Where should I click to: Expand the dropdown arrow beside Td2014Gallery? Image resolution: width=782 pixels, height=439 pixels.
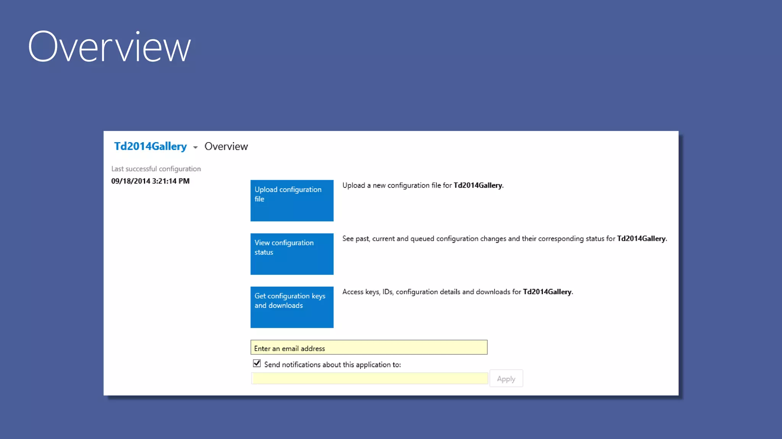(x=195, y=147)
